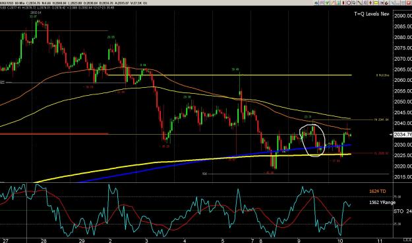Click the current price tag 2034.76
This screenshot has height=243, width=412.
402,135
